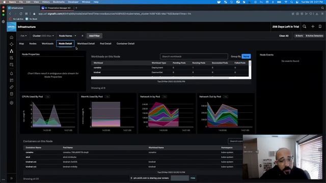Remove Node Name filter with x
Screen dimensions: 326x183
click(x=83, y=36)
